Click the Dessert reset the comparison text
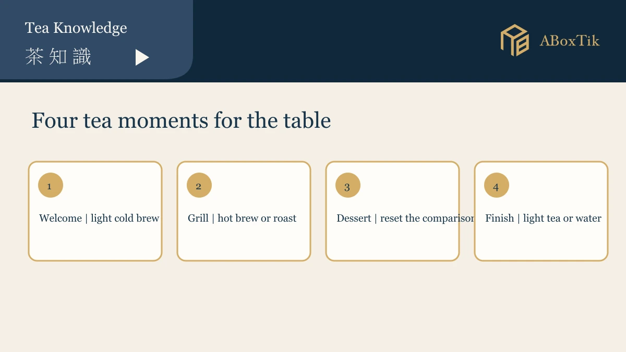626x352 pixels. point(405,218)
